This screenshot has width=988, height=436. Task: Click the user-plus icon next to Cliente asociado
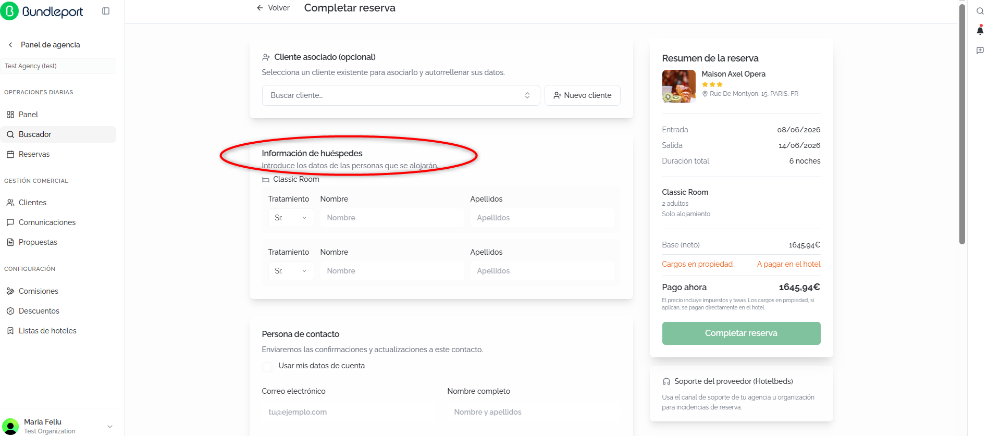266,57
